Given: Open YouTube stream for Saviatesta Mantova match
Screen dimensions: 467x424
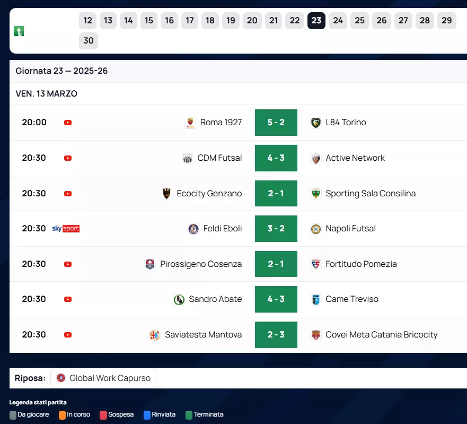Looking at the screenshot, I should (68, 335).
